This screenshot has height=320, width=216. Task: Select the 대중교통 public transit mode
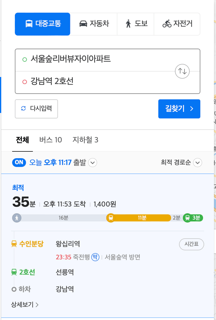point(43,24)
